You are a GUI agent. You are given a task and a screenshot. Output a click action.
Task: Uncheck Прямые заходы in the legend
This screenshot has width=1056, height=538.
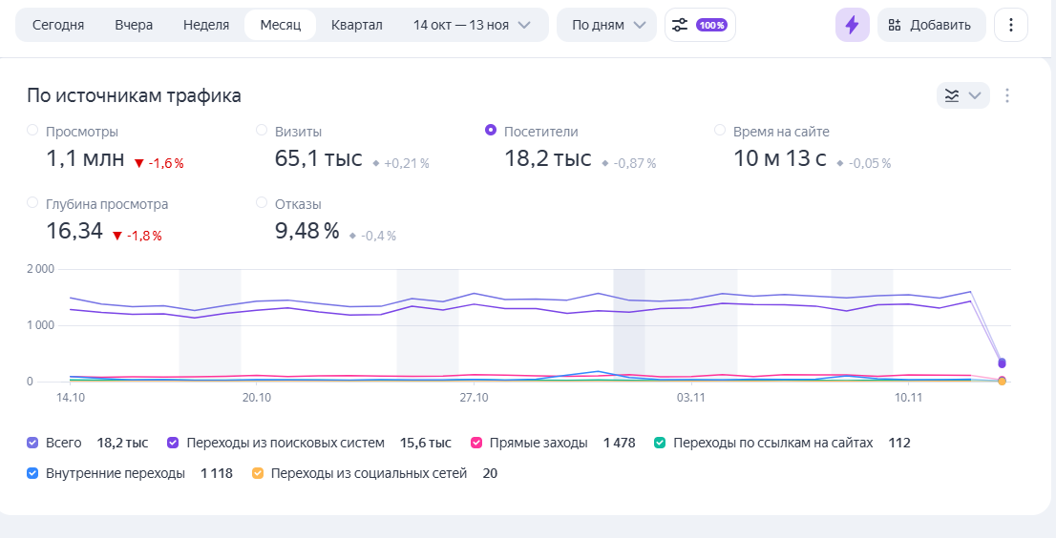click(x=476, y=443)
